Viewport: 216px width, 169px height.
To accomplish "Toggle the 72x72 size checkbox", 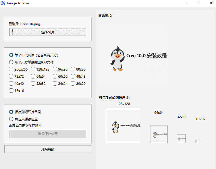I will coord(11,76).
